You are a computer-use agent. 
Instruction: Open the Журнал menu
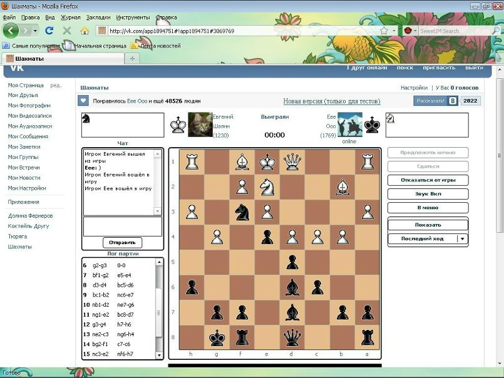point(71,18)
